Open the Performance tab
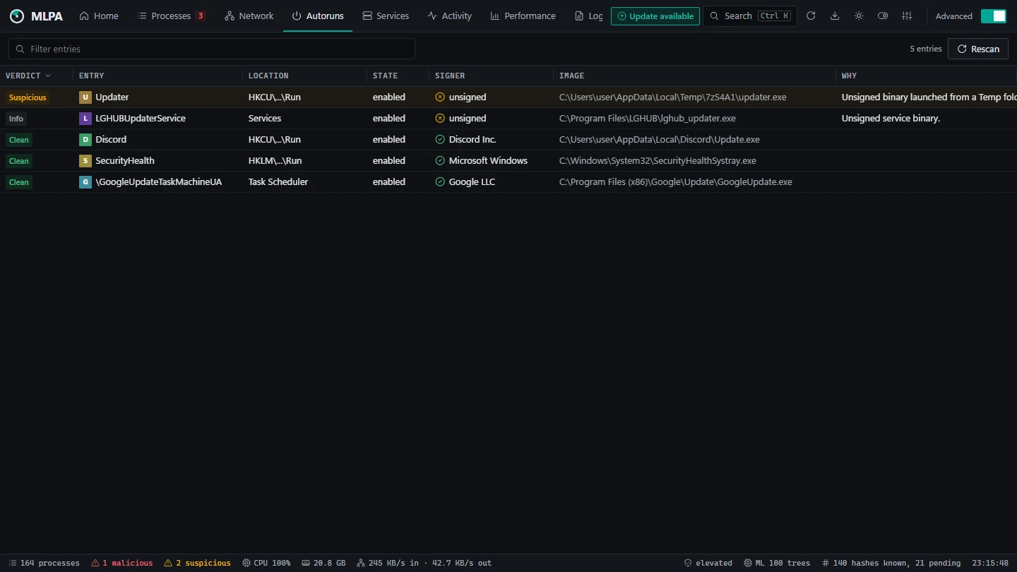The height and width of the screenshot is (572, 1017). point(523,16)
